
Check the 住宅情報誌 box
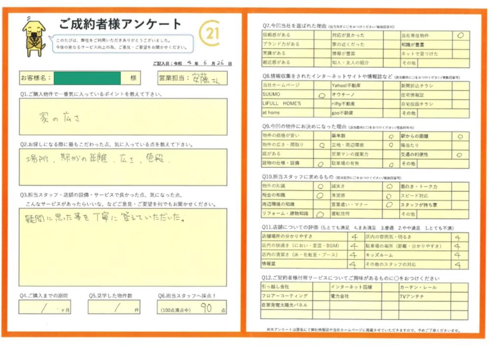461,95
